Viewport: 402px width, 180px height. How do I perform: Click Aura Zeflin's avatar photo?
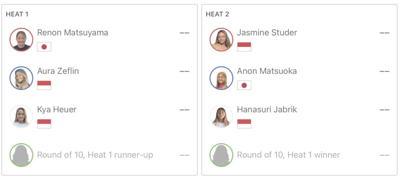coord(21,78)
